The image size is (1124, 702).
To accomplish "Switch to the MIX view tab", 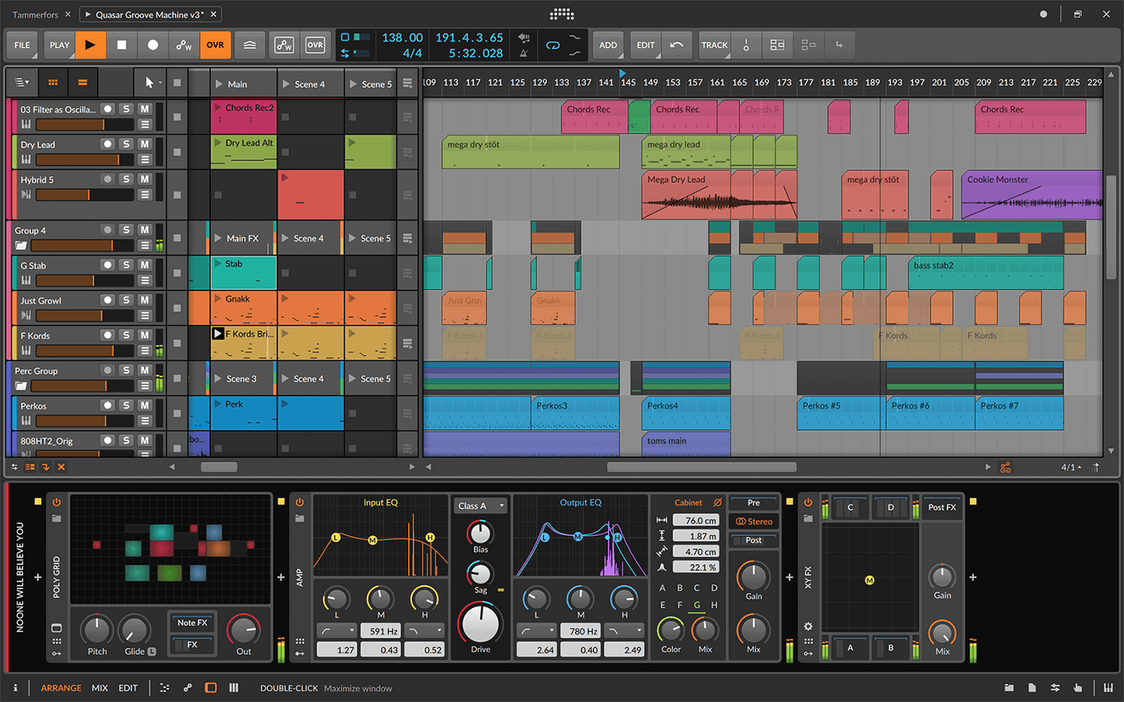I will click(x=100, y=688).
